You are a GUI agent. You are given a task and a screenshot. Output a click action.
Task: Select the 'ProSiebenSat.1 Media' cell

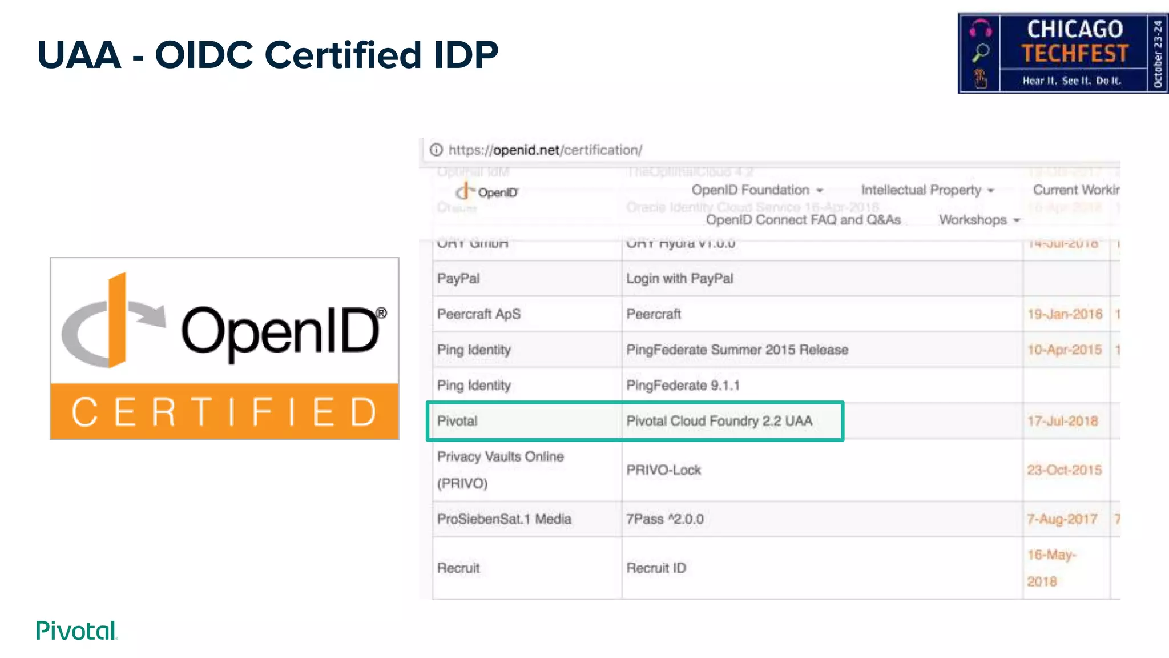click(527, 519)
